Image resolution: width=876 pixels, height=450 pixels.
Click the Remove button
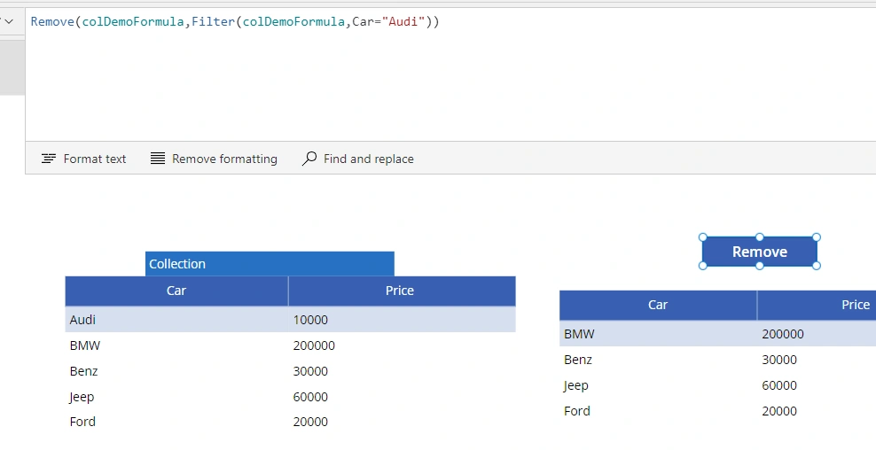[760, 252]
